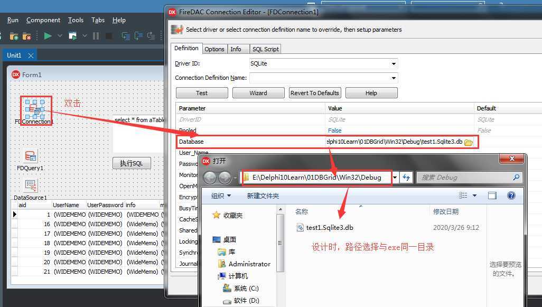Click the Run Until Return icon
This screenshot has width=542, height=307.
151,35
